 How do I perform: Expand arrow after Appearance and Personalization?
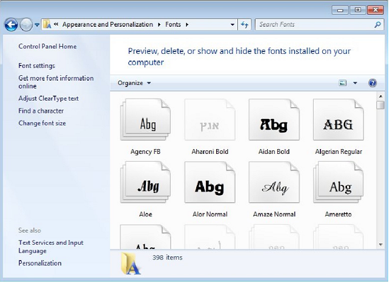[x=159, y=24]
